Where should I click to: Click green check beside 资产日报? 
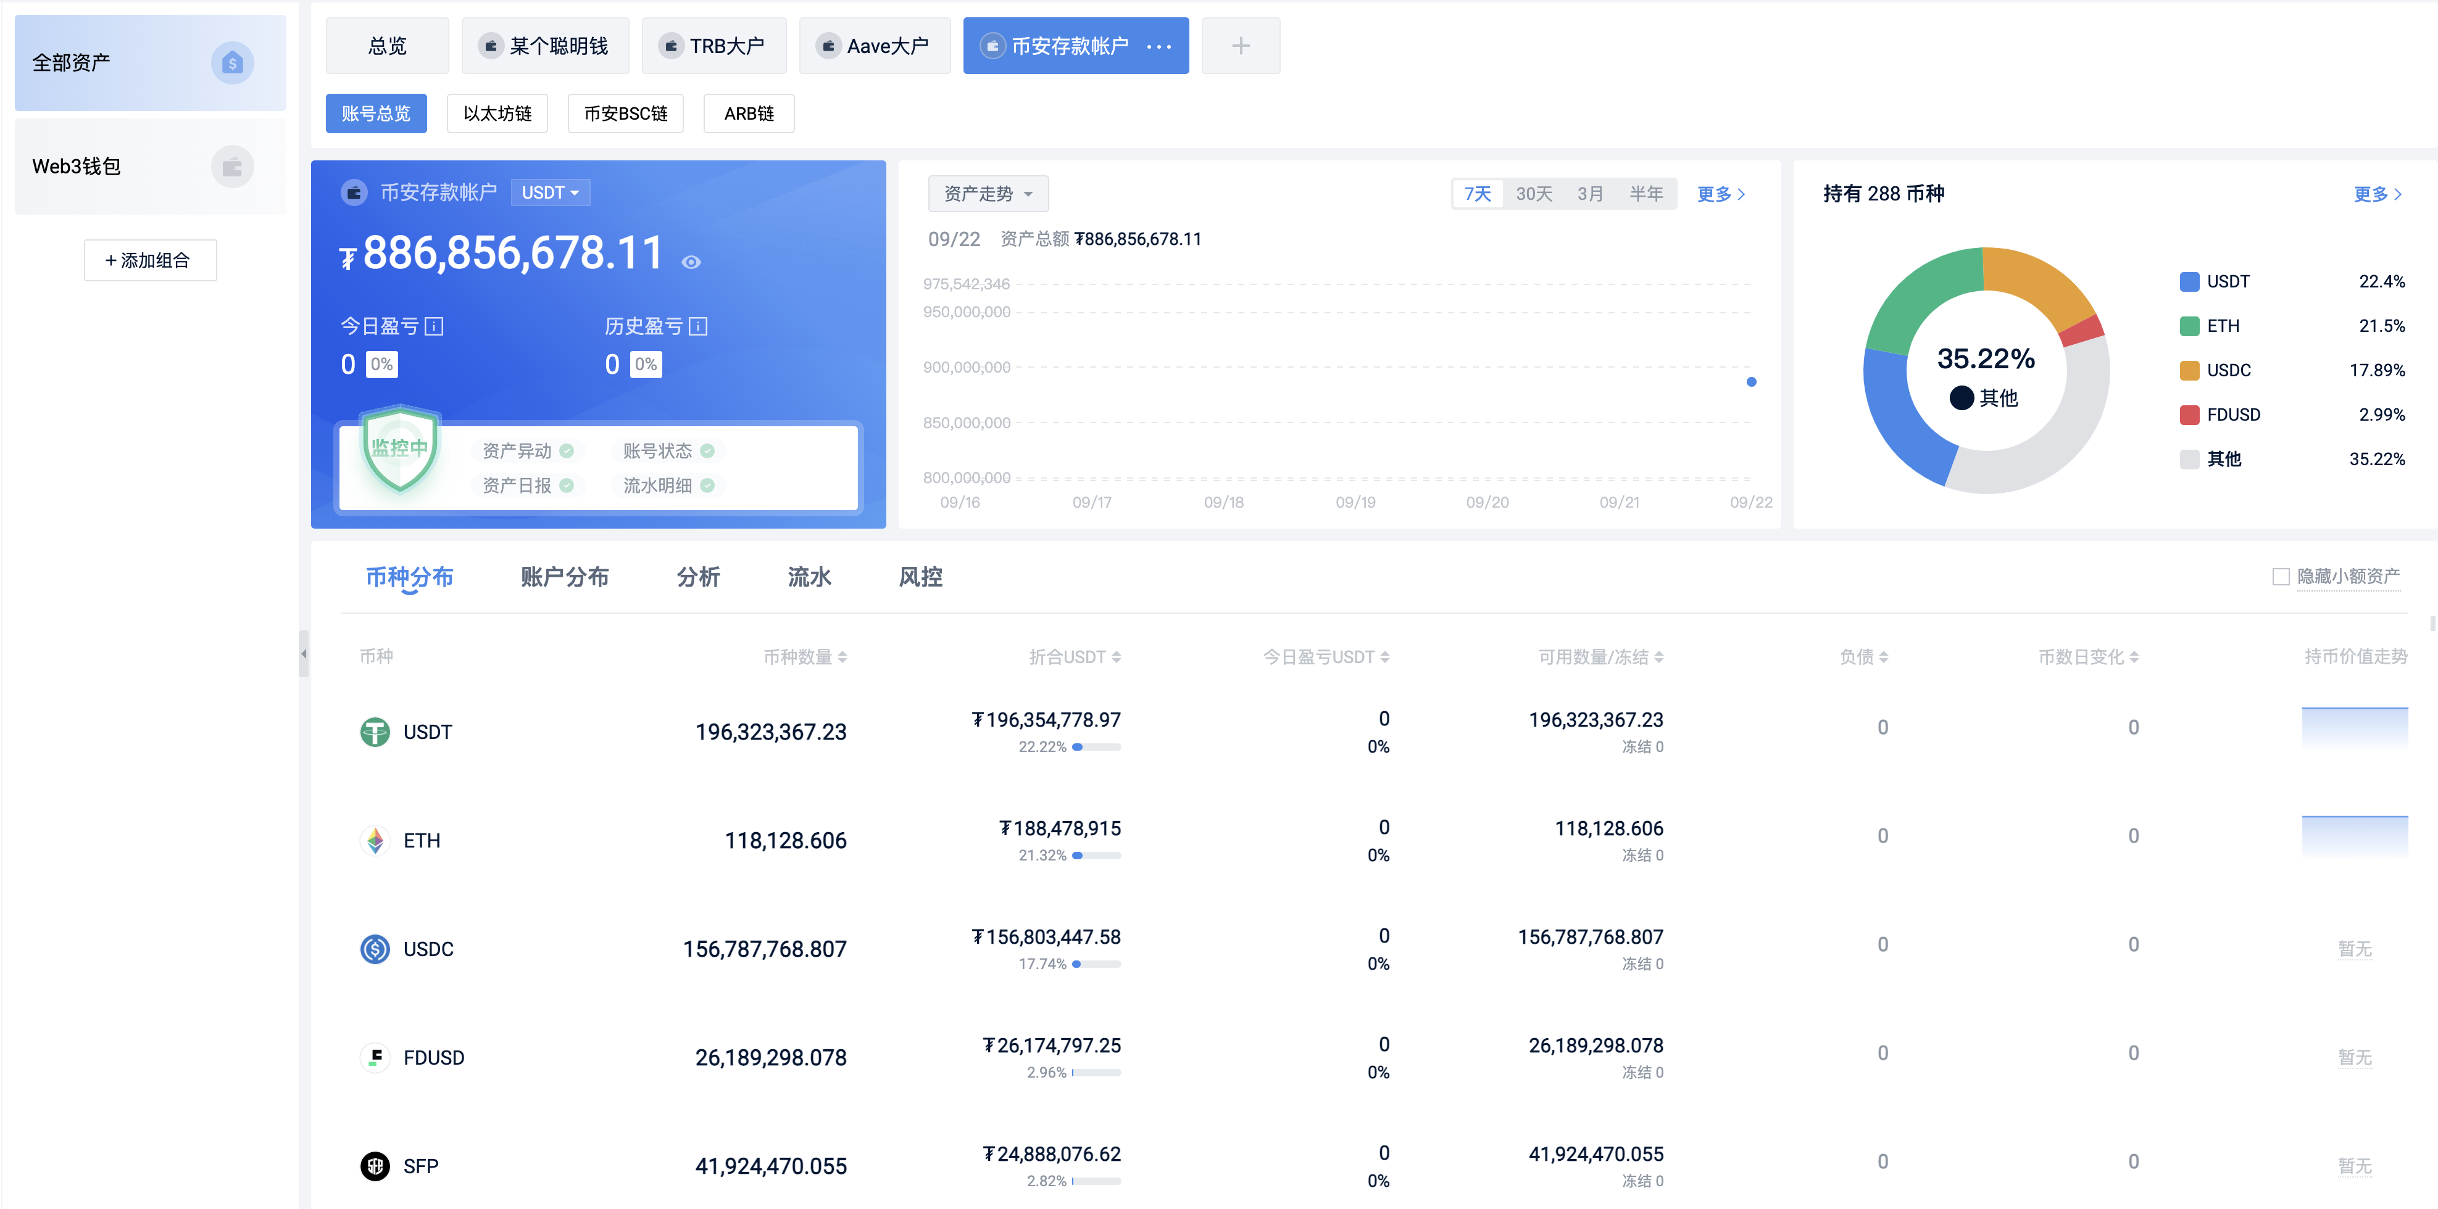(567, 485)
